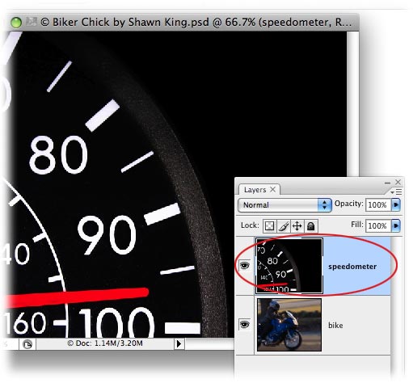Toggle lock image pixels brush icon
This screenshot has width=413, height=383.
click(284, 225)
